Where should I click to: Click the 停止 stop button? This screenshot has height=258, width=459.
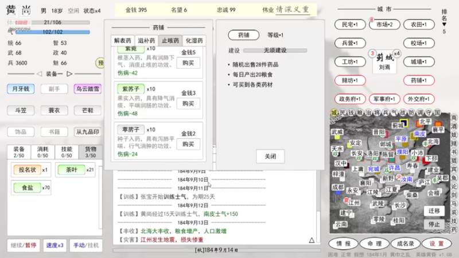[x=434, y=224]
